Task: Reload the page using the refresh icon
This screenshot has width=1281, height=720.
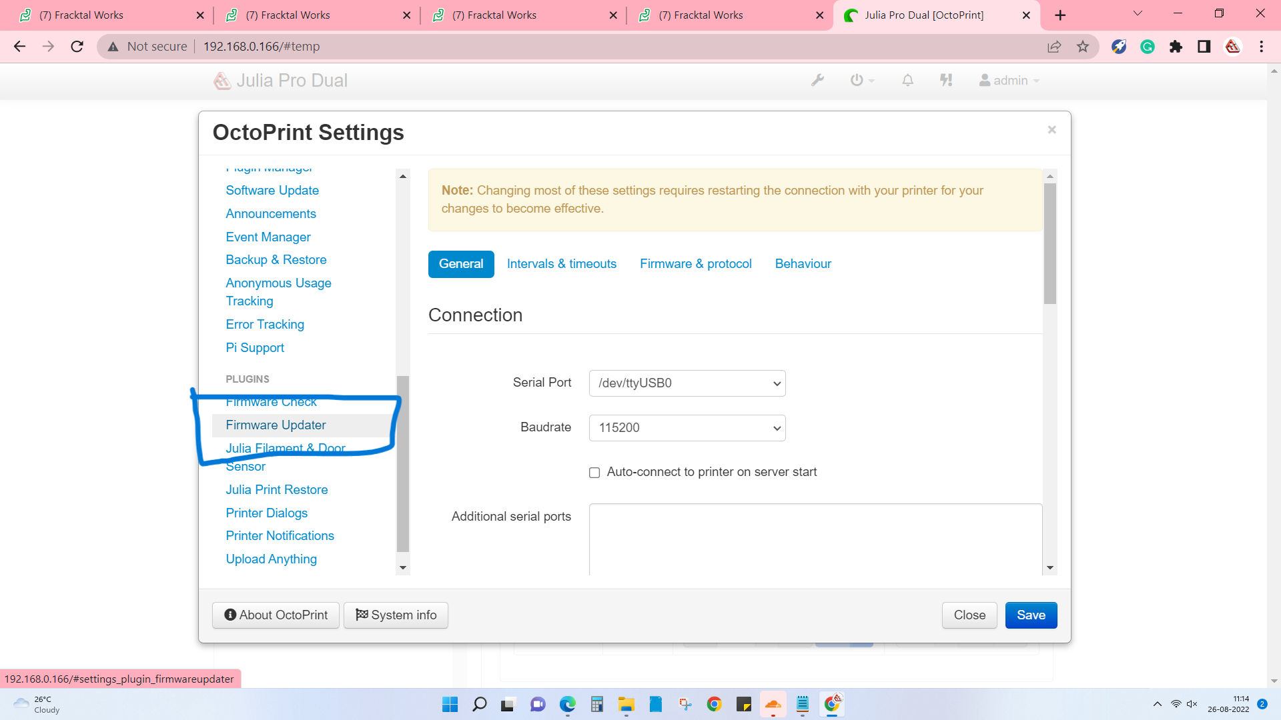Action: pyautogui.click(x=77, y=47)
